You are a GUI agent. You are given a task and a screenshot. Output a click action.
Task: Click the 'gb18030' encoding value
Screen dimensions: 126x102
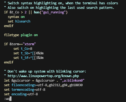tap(76, 85)
